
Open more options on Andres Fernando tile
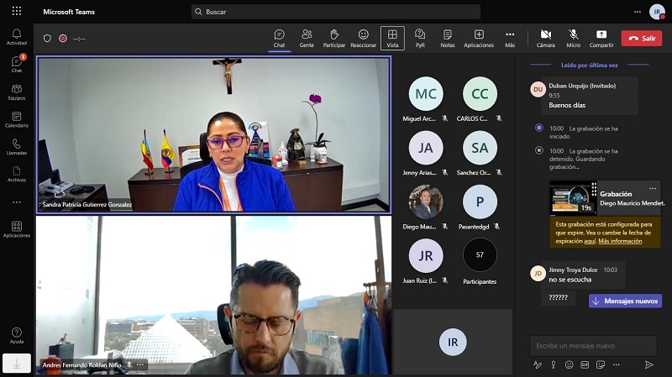pyautogui.click(x=140, y=365)
